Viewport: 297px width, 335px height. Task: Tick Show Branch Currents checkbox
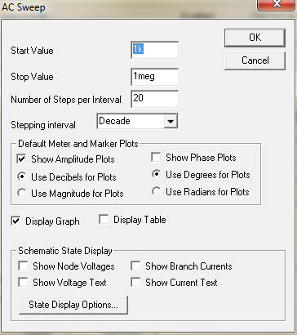(x=135, y=266)
